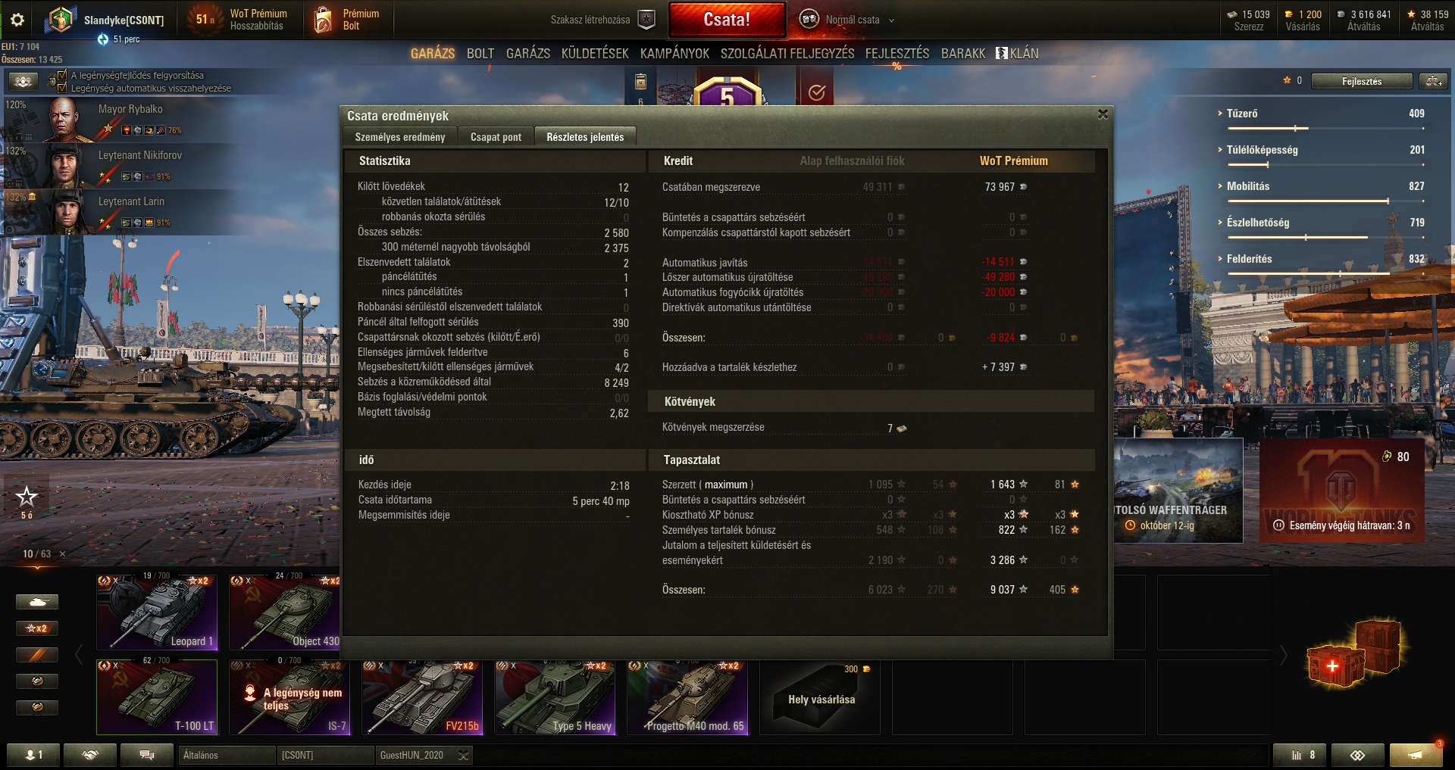Start battle with the Csata! button
Image resolution: width=1455 pixels, height=770 pixels.
[727, 20]
